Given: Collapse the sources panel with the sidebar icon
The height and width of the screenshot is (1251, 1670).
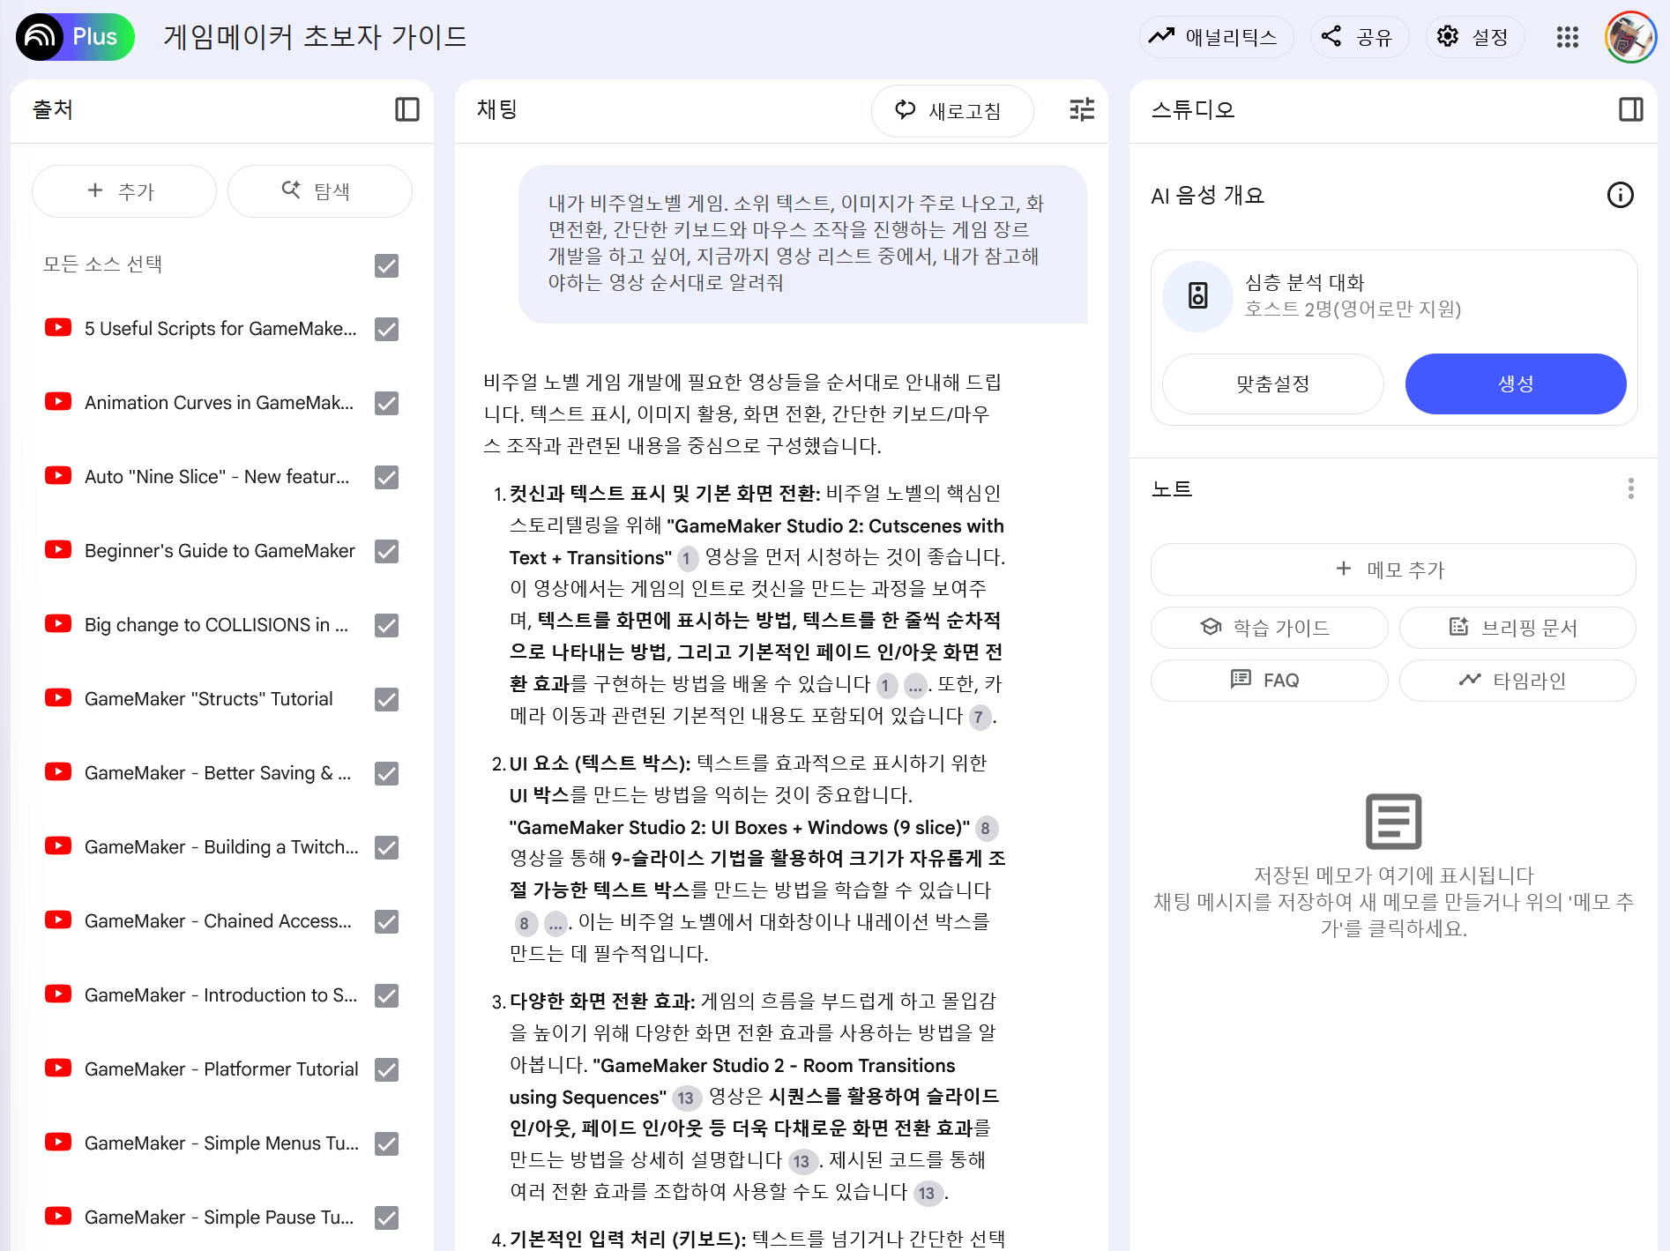Looking at the screenshot, I should tap(407, 109).
